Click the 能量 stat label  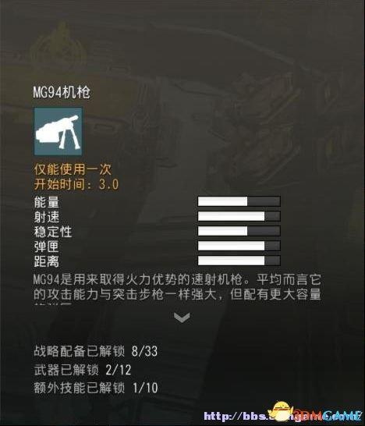click(x=47, y=202)
